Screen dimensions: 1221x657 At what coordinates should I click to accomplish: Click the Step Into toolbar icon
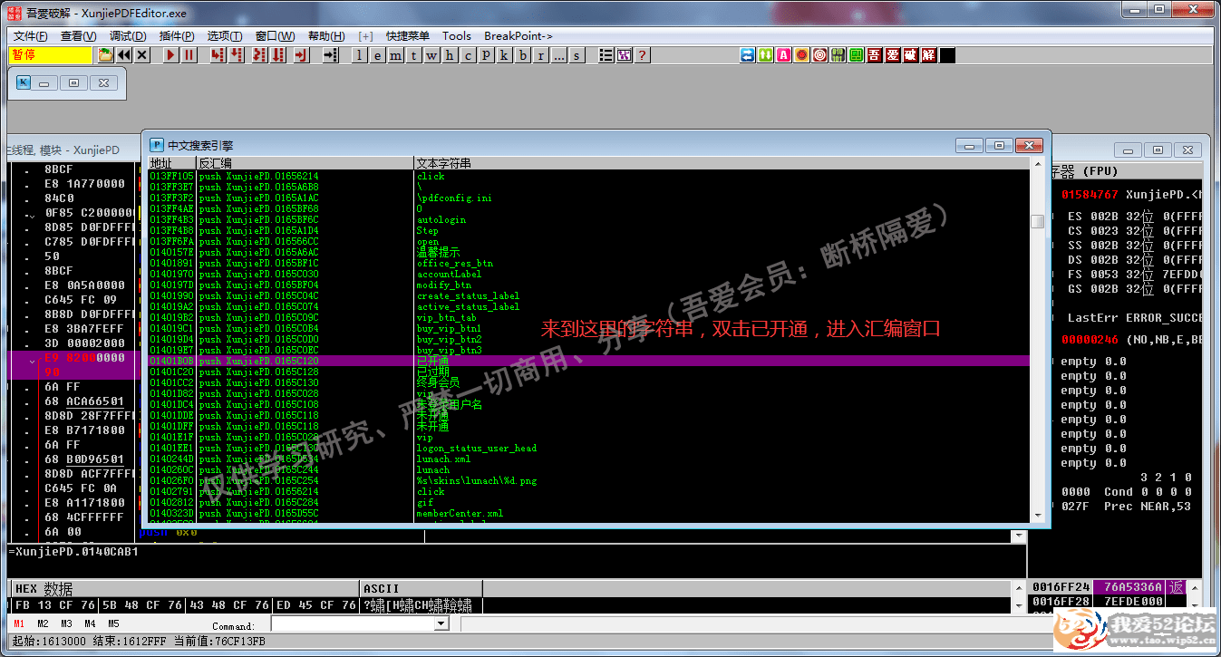217,55
